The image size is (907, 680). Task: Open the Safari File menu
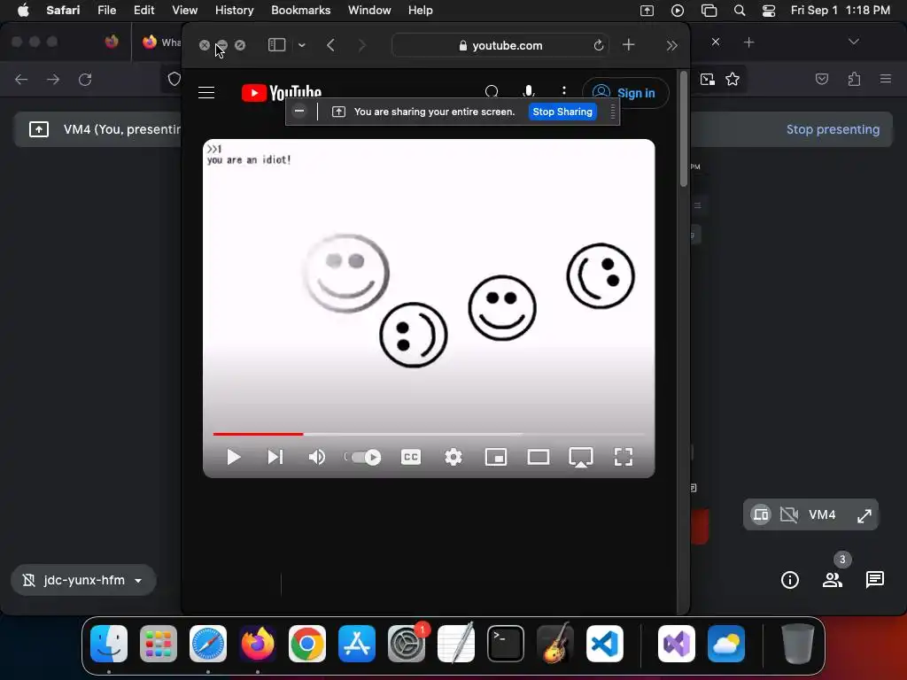click(106, 11)
